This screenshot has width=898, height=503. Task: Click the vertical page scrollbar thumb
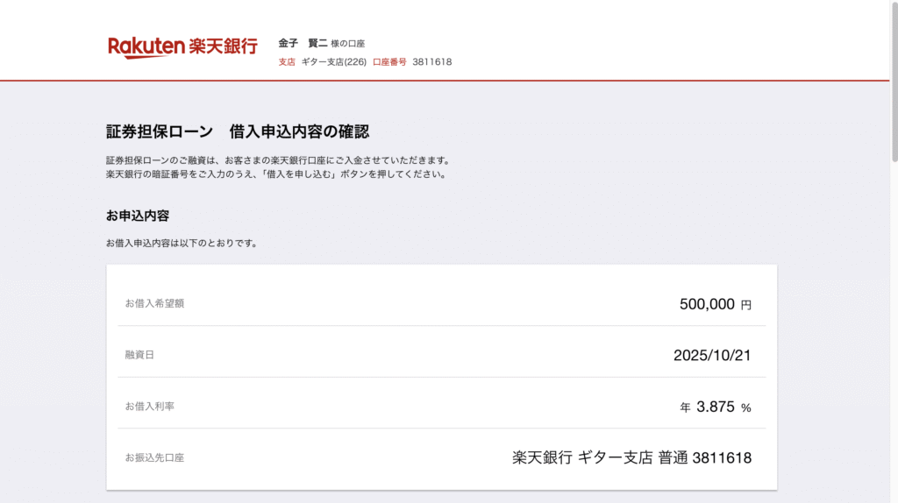pos(893,83)
